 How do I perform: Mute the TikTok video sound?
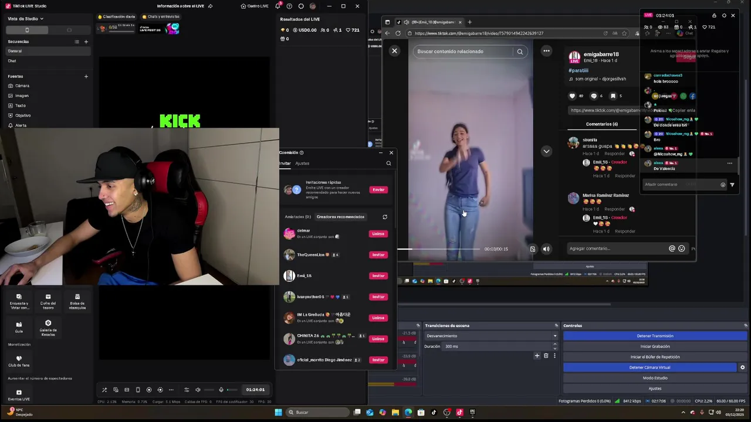point(546,249)
